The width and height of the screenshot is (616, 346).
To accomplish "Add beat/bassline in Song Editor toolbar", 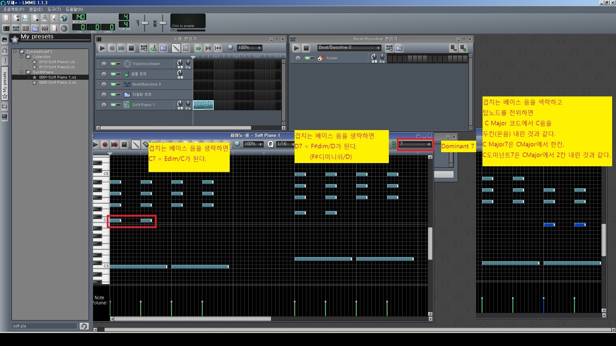I will 144,48.
